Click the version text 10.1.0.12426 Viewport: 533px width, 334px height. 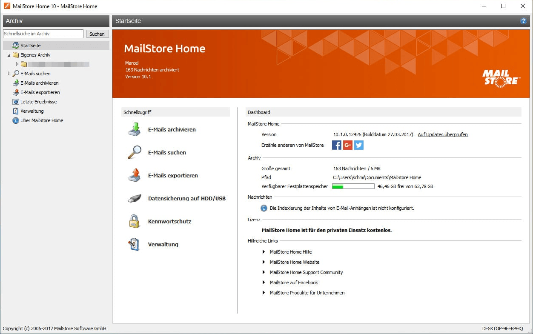(347, 134)
